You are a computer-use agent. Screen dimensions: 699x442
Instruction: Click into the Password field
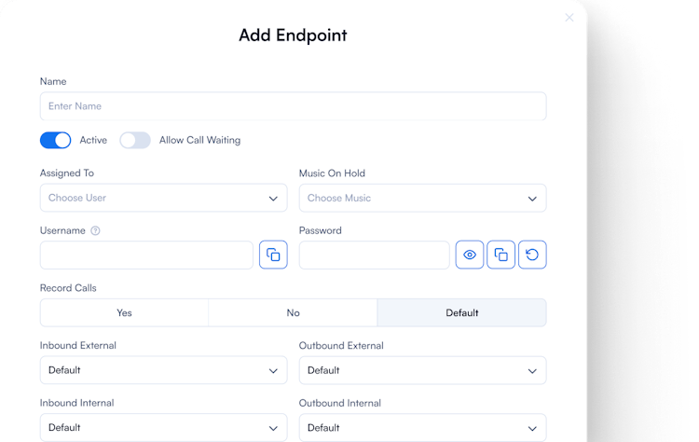point(374,256)
